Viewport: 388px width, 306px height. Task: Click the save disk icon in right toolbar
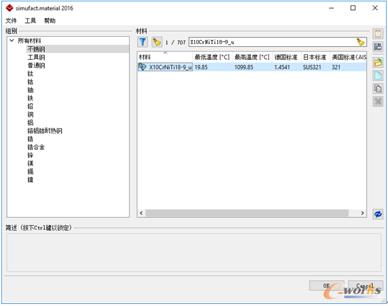(x=378, y=46)
